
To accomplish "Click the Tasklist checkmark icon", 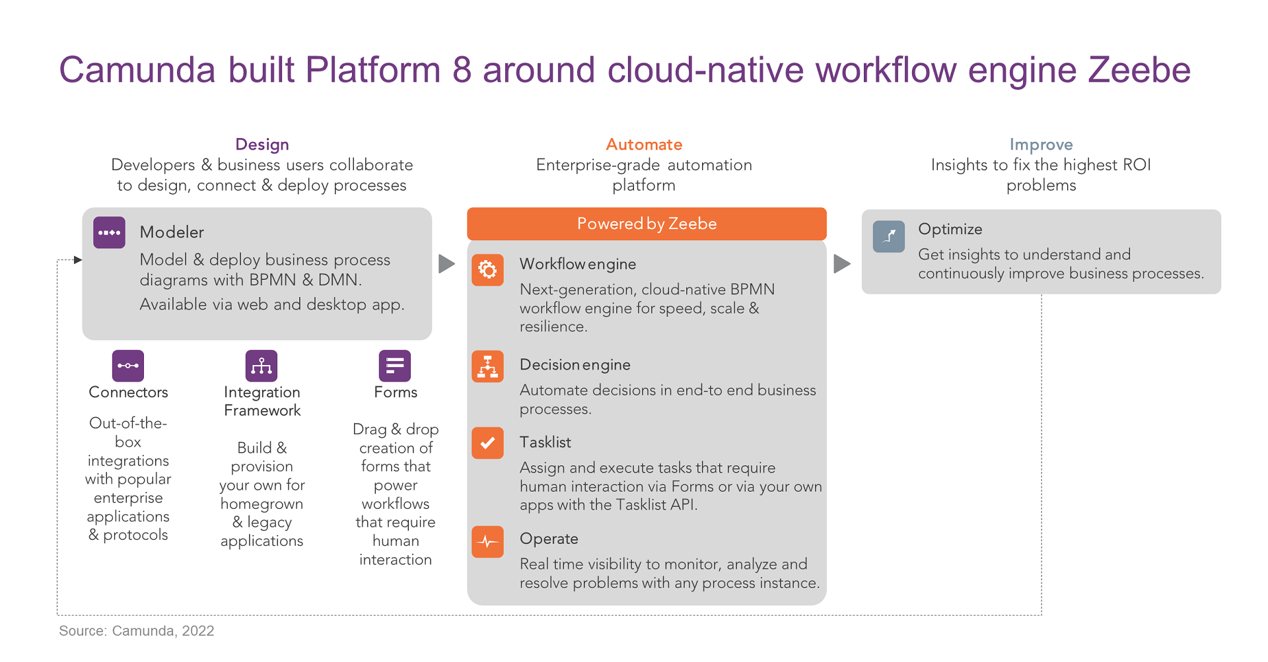I will pos(487,443).
